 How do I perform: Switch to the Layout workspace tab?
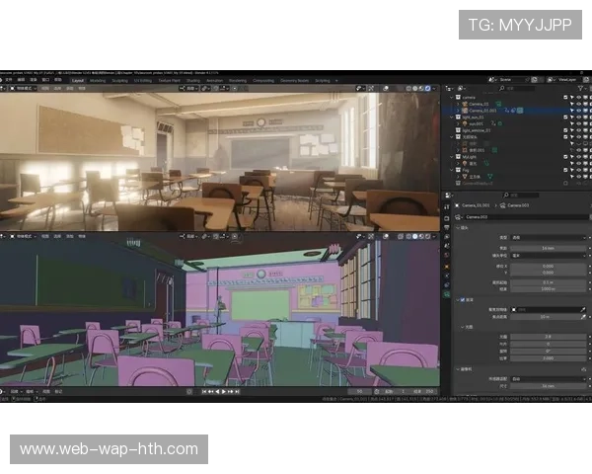point(76,80)
